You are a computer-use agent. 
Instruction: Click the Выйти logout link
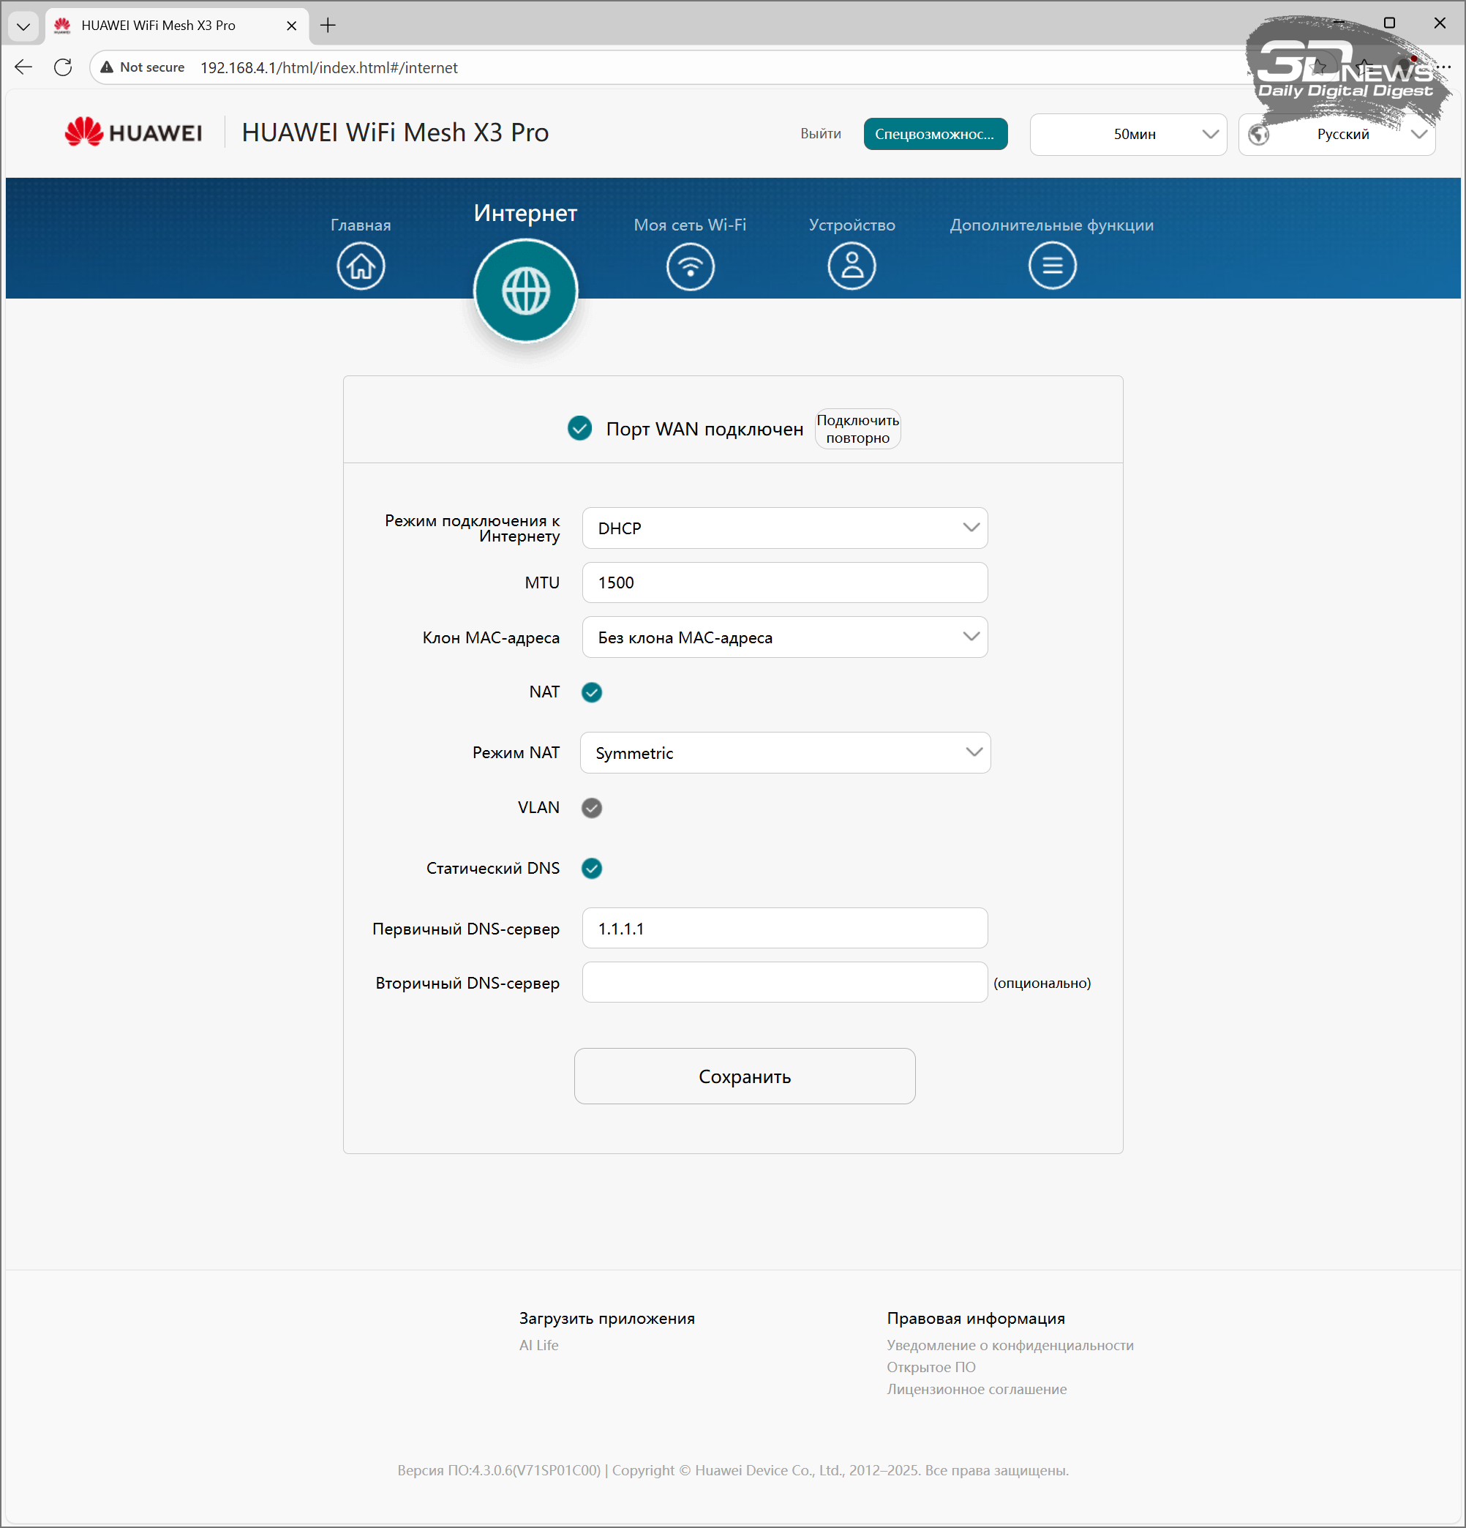tap(820, 134)
